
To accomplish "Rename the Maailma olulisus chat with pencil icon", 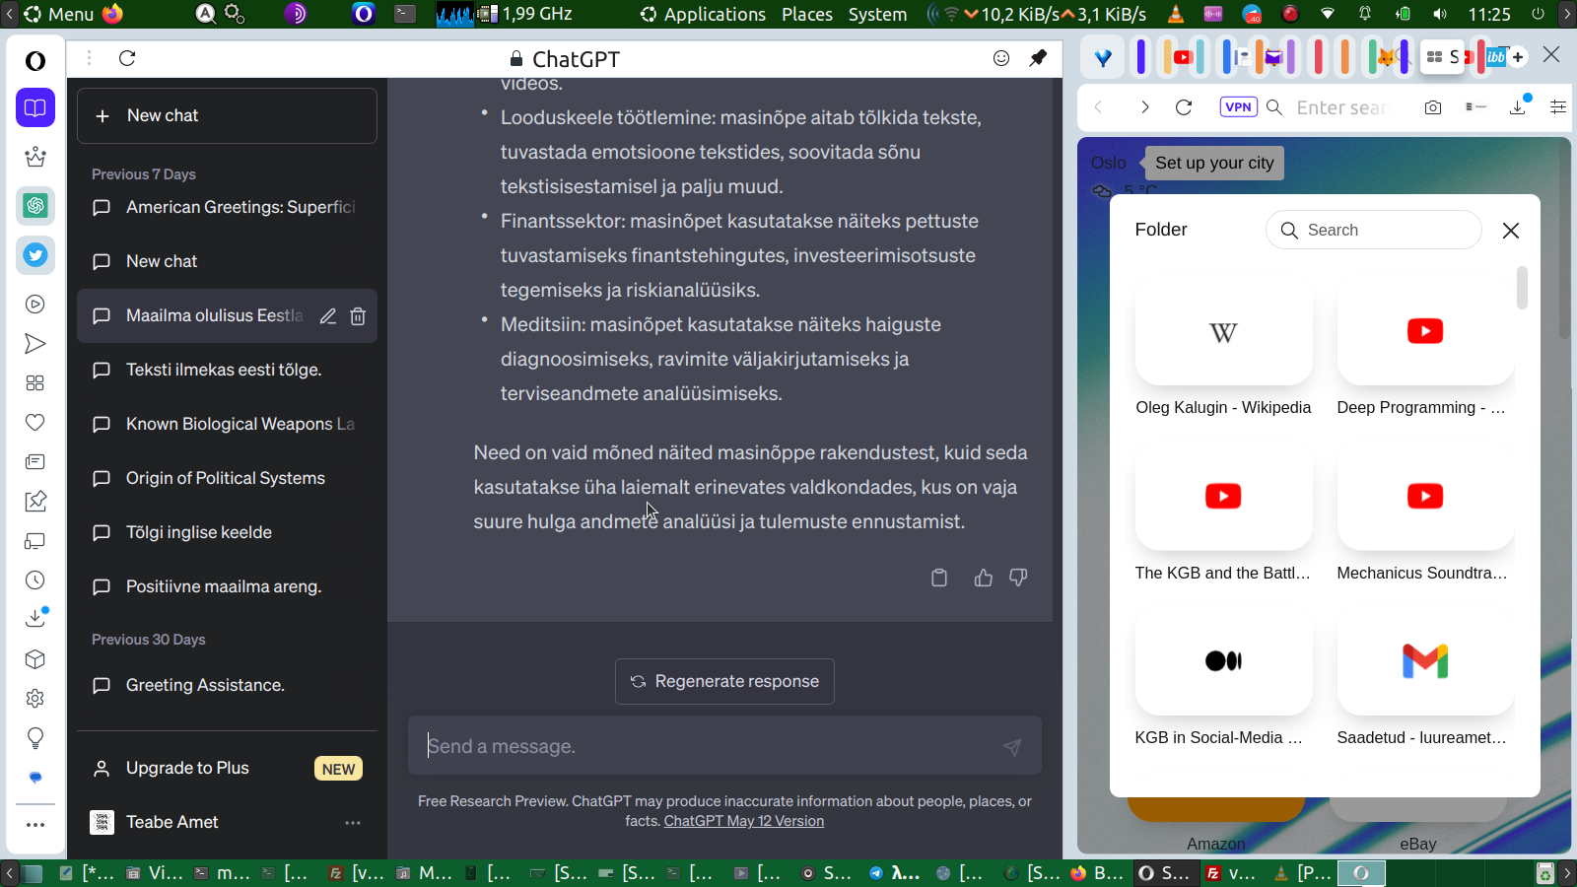I will [328, 316].
